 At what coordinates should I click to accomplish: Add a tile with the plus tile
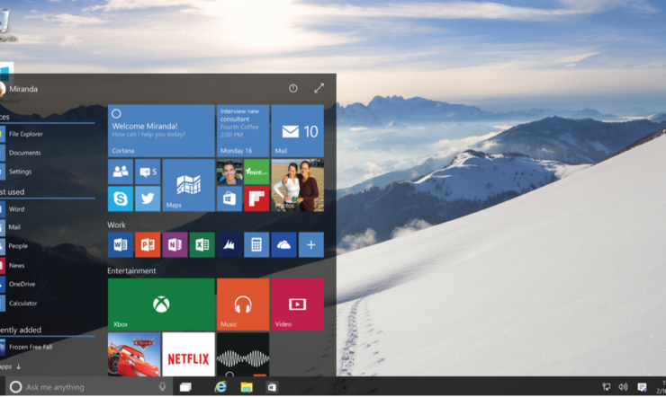[x=310, y=244]
